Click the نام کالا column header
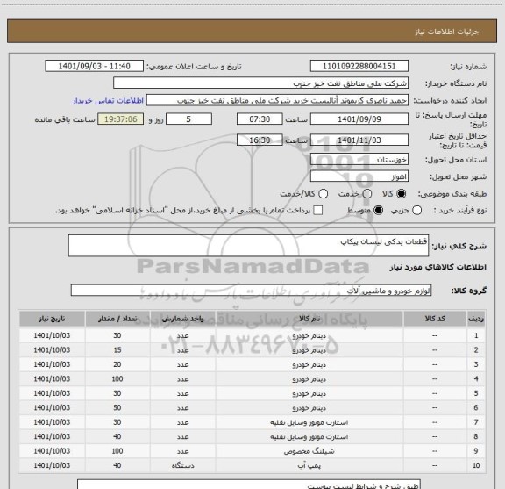Viewport: 505px width, 489px height. pyautogui.click(x=309, y=319)
